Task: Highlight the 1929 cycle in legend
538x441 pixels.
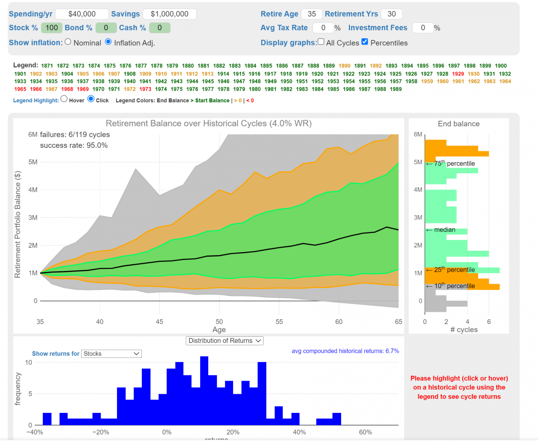Action: point(458,74)
